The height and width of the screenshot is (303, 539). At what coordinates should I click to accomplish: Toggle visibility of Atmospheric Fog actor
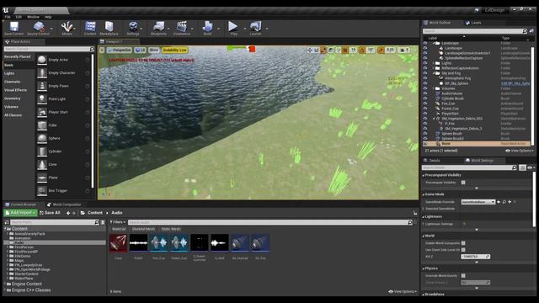click(x=425, y=78)
